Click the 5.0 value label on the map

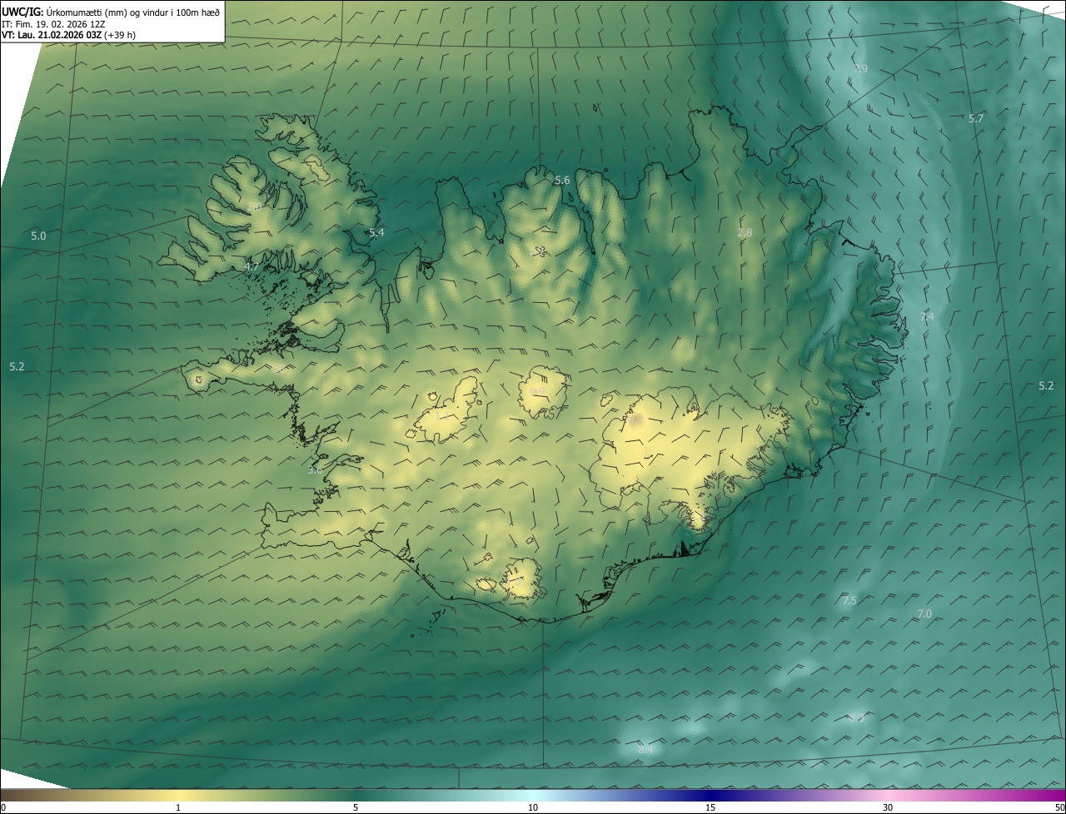pyautogui.click(x=38, y=236)
